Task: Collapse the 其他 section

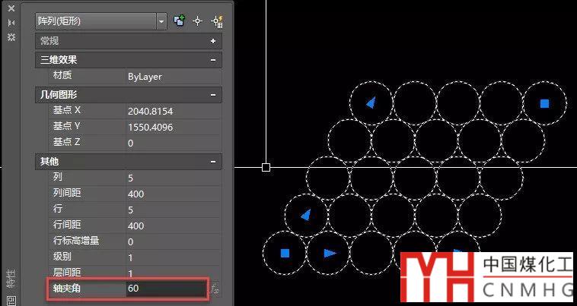Action: click(213, 161)
